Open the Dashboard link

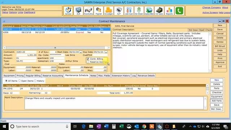pos(30,12)
